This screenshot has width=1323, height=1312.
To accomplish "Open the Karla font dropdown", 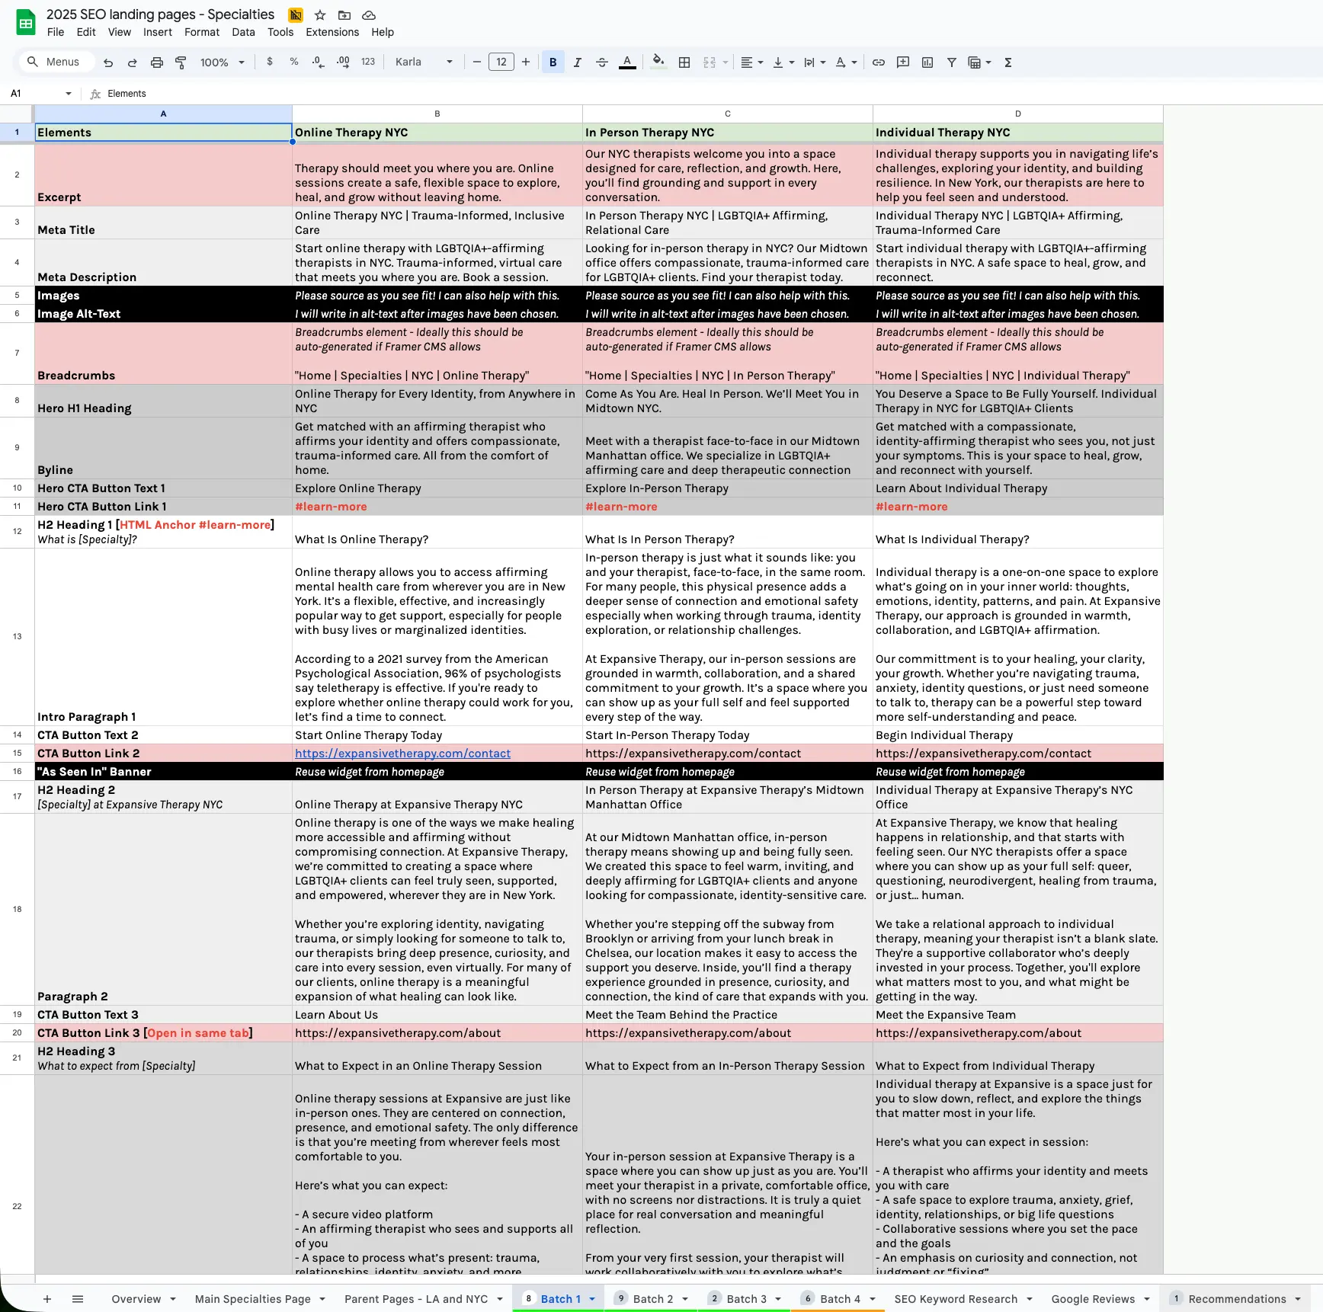I will [x=423, y=62].
